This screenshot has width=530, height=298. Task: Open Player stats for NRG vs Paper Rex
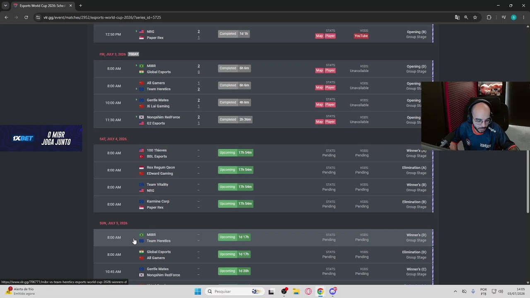[x=330, y=36]
